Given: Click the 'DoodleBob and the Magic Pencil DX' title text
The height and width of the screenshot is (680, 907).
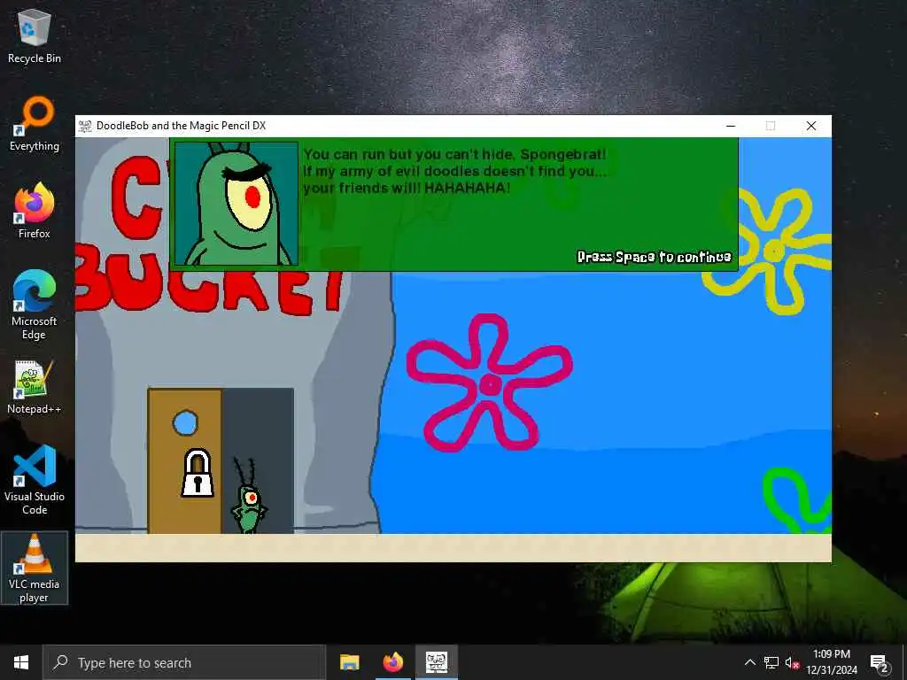Looking at the screenshot, I should [x=181, y=126].
